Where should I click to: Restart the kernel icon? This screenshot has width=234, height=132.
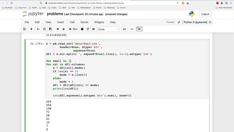click(88, 29)
